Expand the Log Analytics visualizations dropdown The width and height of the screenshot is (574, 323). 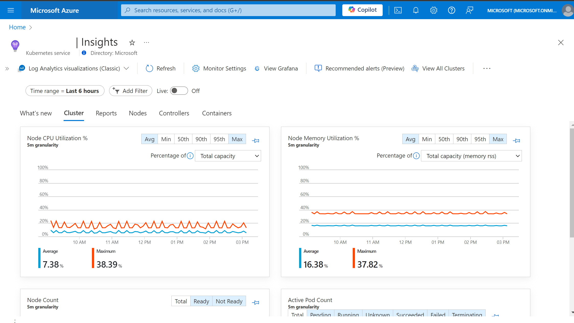tap(126, 68)
